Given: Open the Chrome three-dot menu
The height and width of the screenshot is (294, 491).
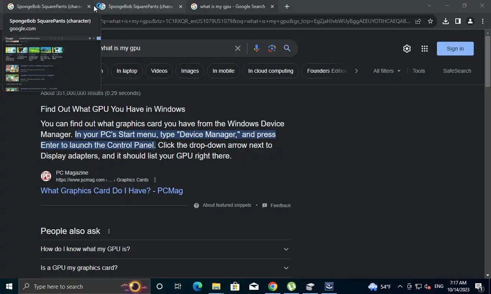Looking at the screenshot, I should pos(482,21).
